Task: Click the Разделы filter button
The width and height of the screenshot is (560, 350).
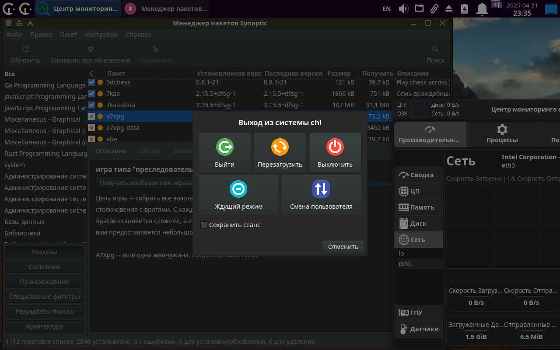Action: (45, 252)
